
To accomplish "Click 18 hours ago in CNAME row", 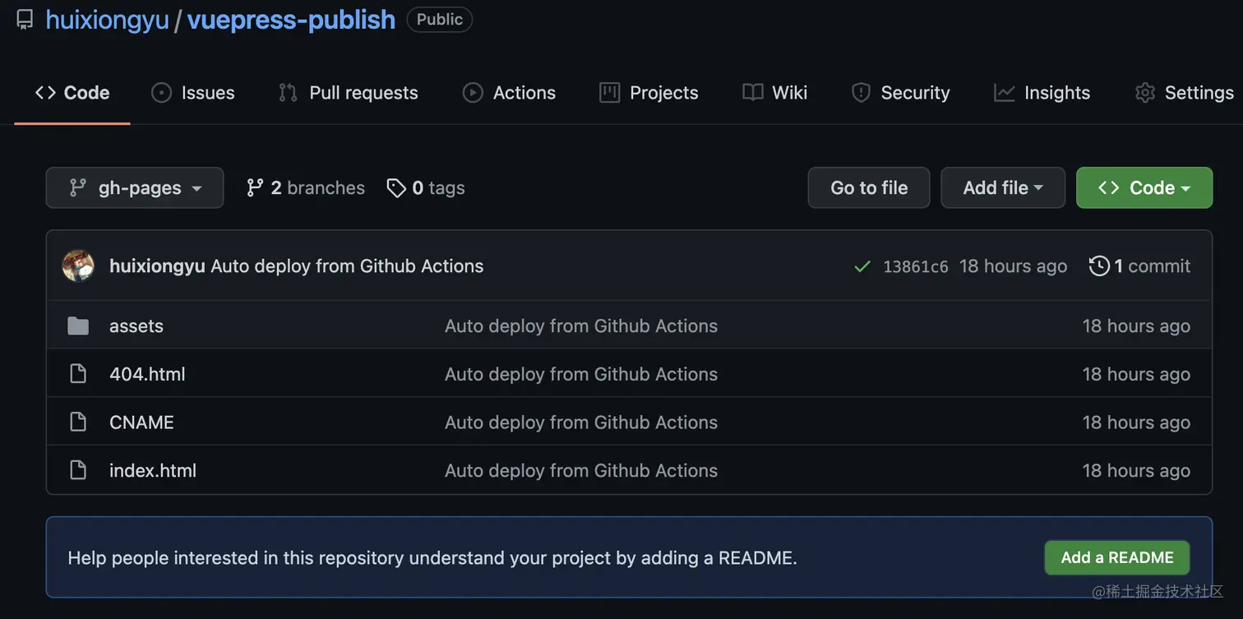I will click(x=1136, y=423).
